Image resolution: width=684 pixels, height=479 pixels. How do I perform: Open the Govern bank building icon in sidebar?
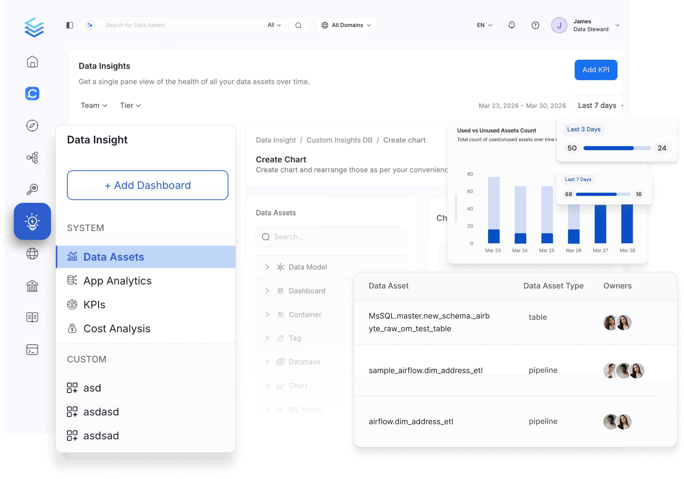(x=32, y=286)
